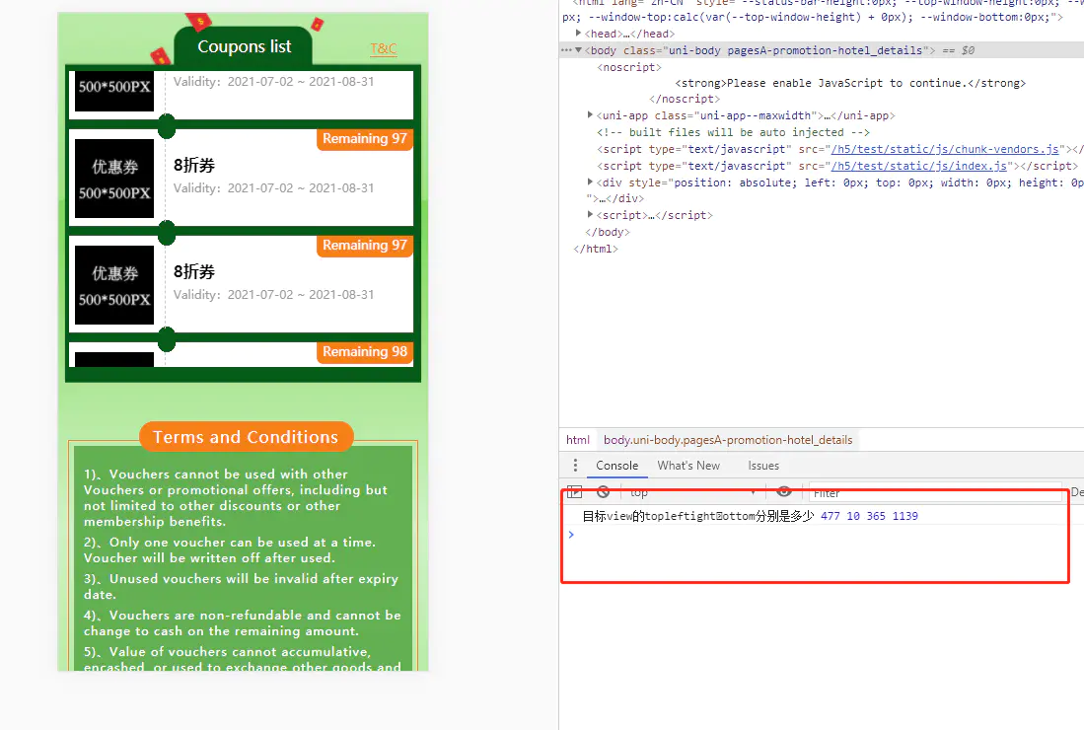Create live expression with the eye icon
This screenshot has width=1084, height=730.
(784, 491)
